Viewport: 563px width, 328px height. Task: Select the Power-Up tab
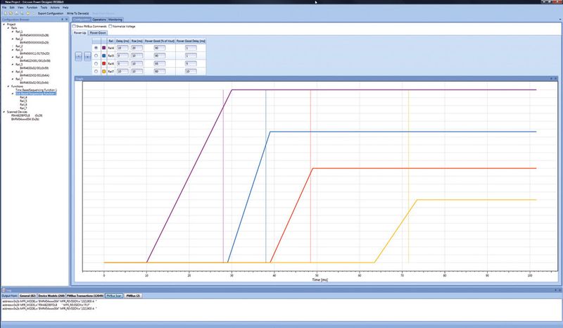(x=80, y=32)
